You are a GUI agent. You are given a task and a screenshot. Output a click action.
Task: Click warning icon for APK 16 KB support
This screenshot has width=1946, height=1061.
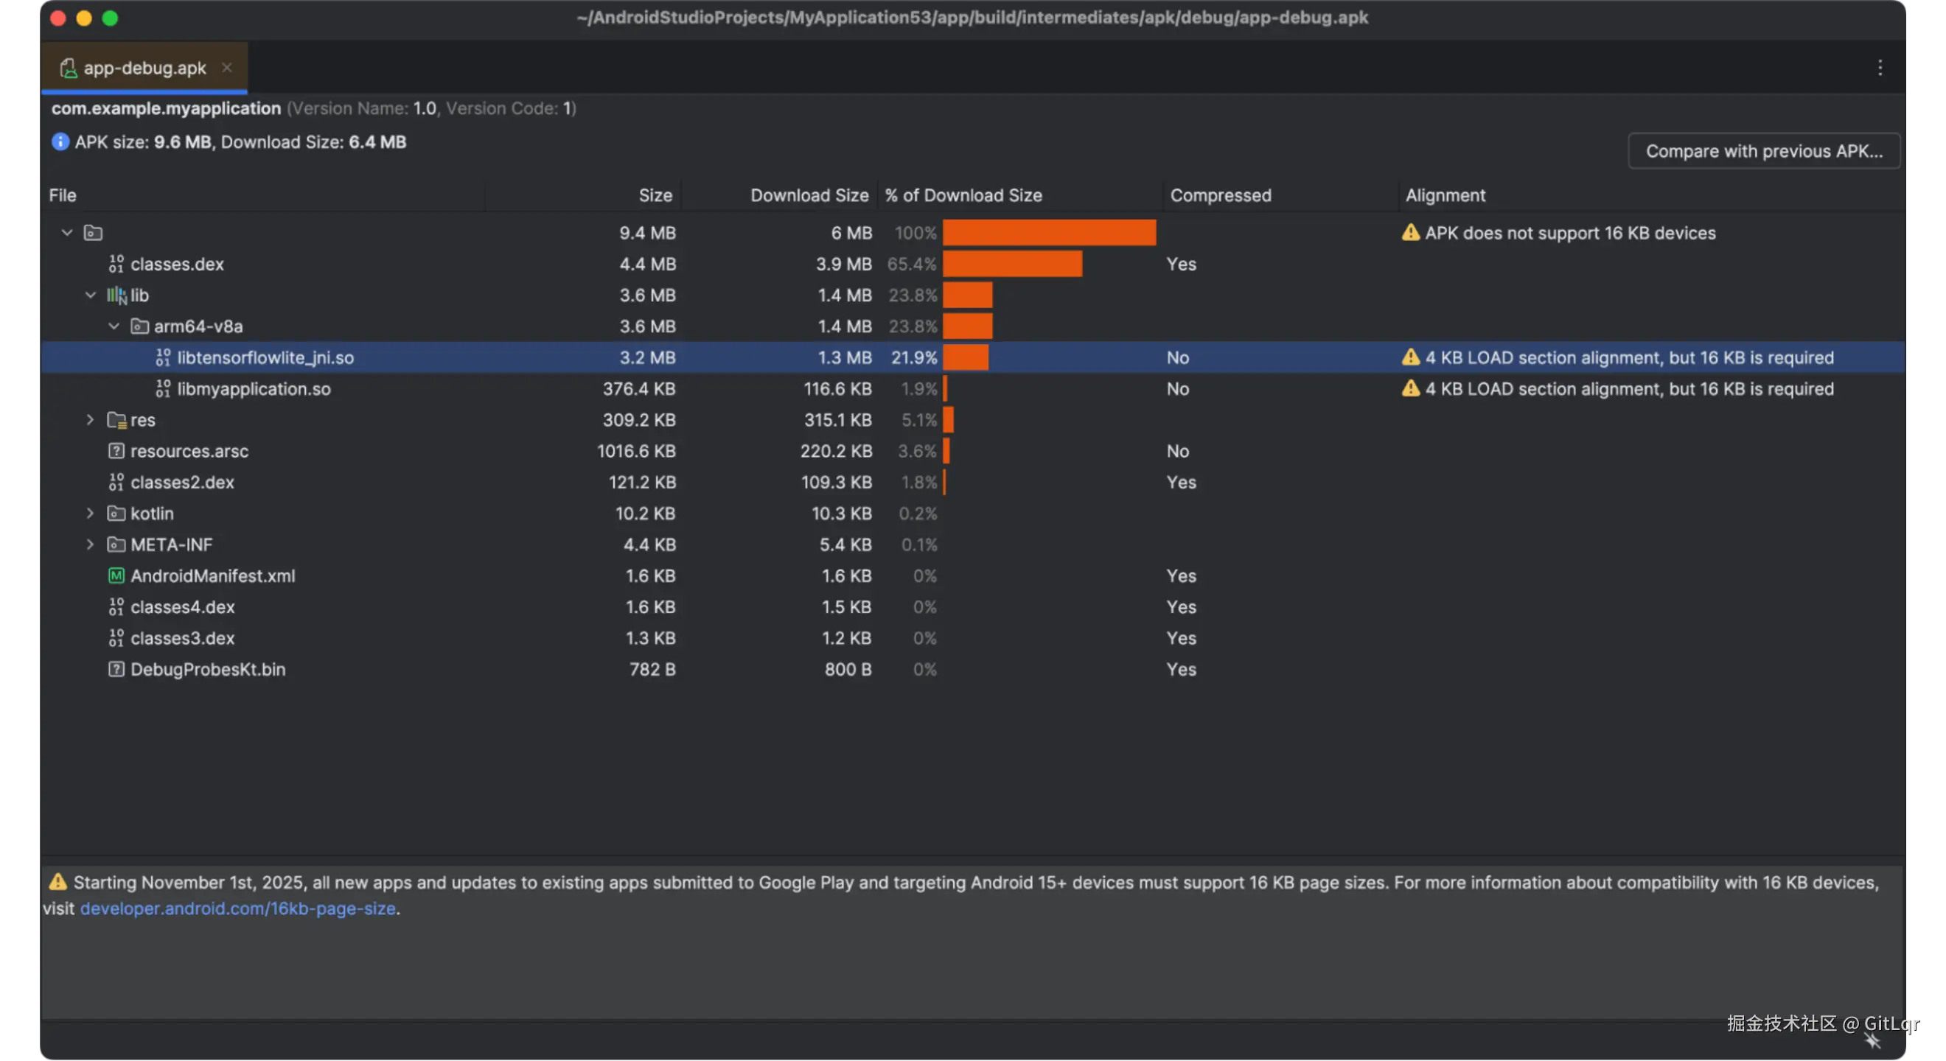1410,233
